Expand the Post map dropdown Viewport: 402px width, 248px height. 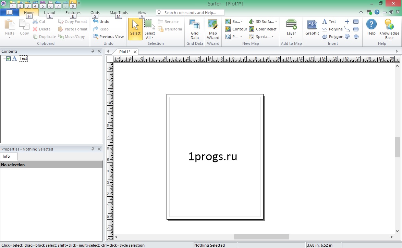point(241,37)
